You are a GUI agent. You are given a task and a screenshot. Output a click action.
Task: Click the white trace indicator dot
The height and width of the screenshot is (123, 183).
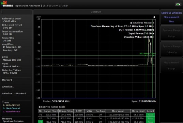click(x=154, y=17)
